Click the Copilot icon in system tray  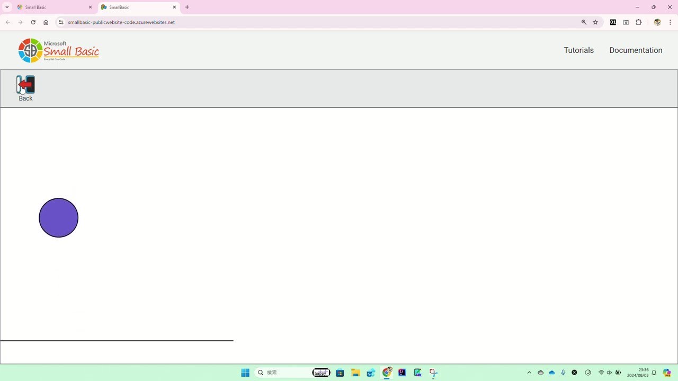tap(667, 373)
